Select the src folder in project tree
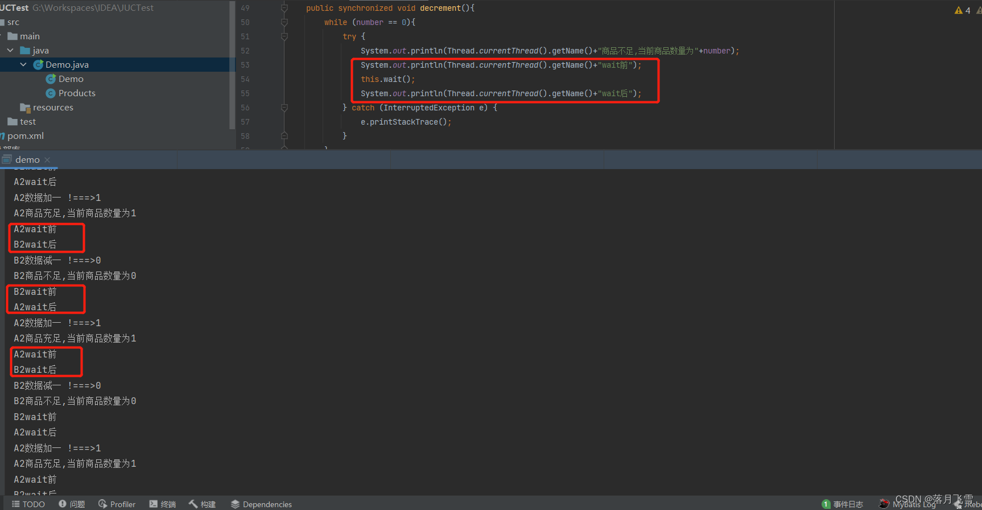Viewport: 982px width, 510px height. (x=13, y=22)
